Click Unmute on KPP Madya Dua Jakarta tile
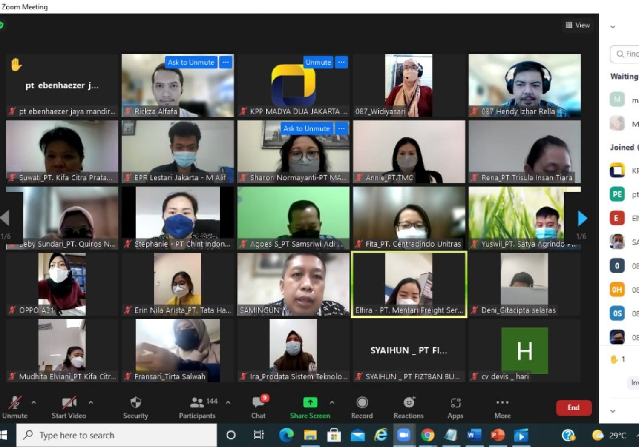 318,62
